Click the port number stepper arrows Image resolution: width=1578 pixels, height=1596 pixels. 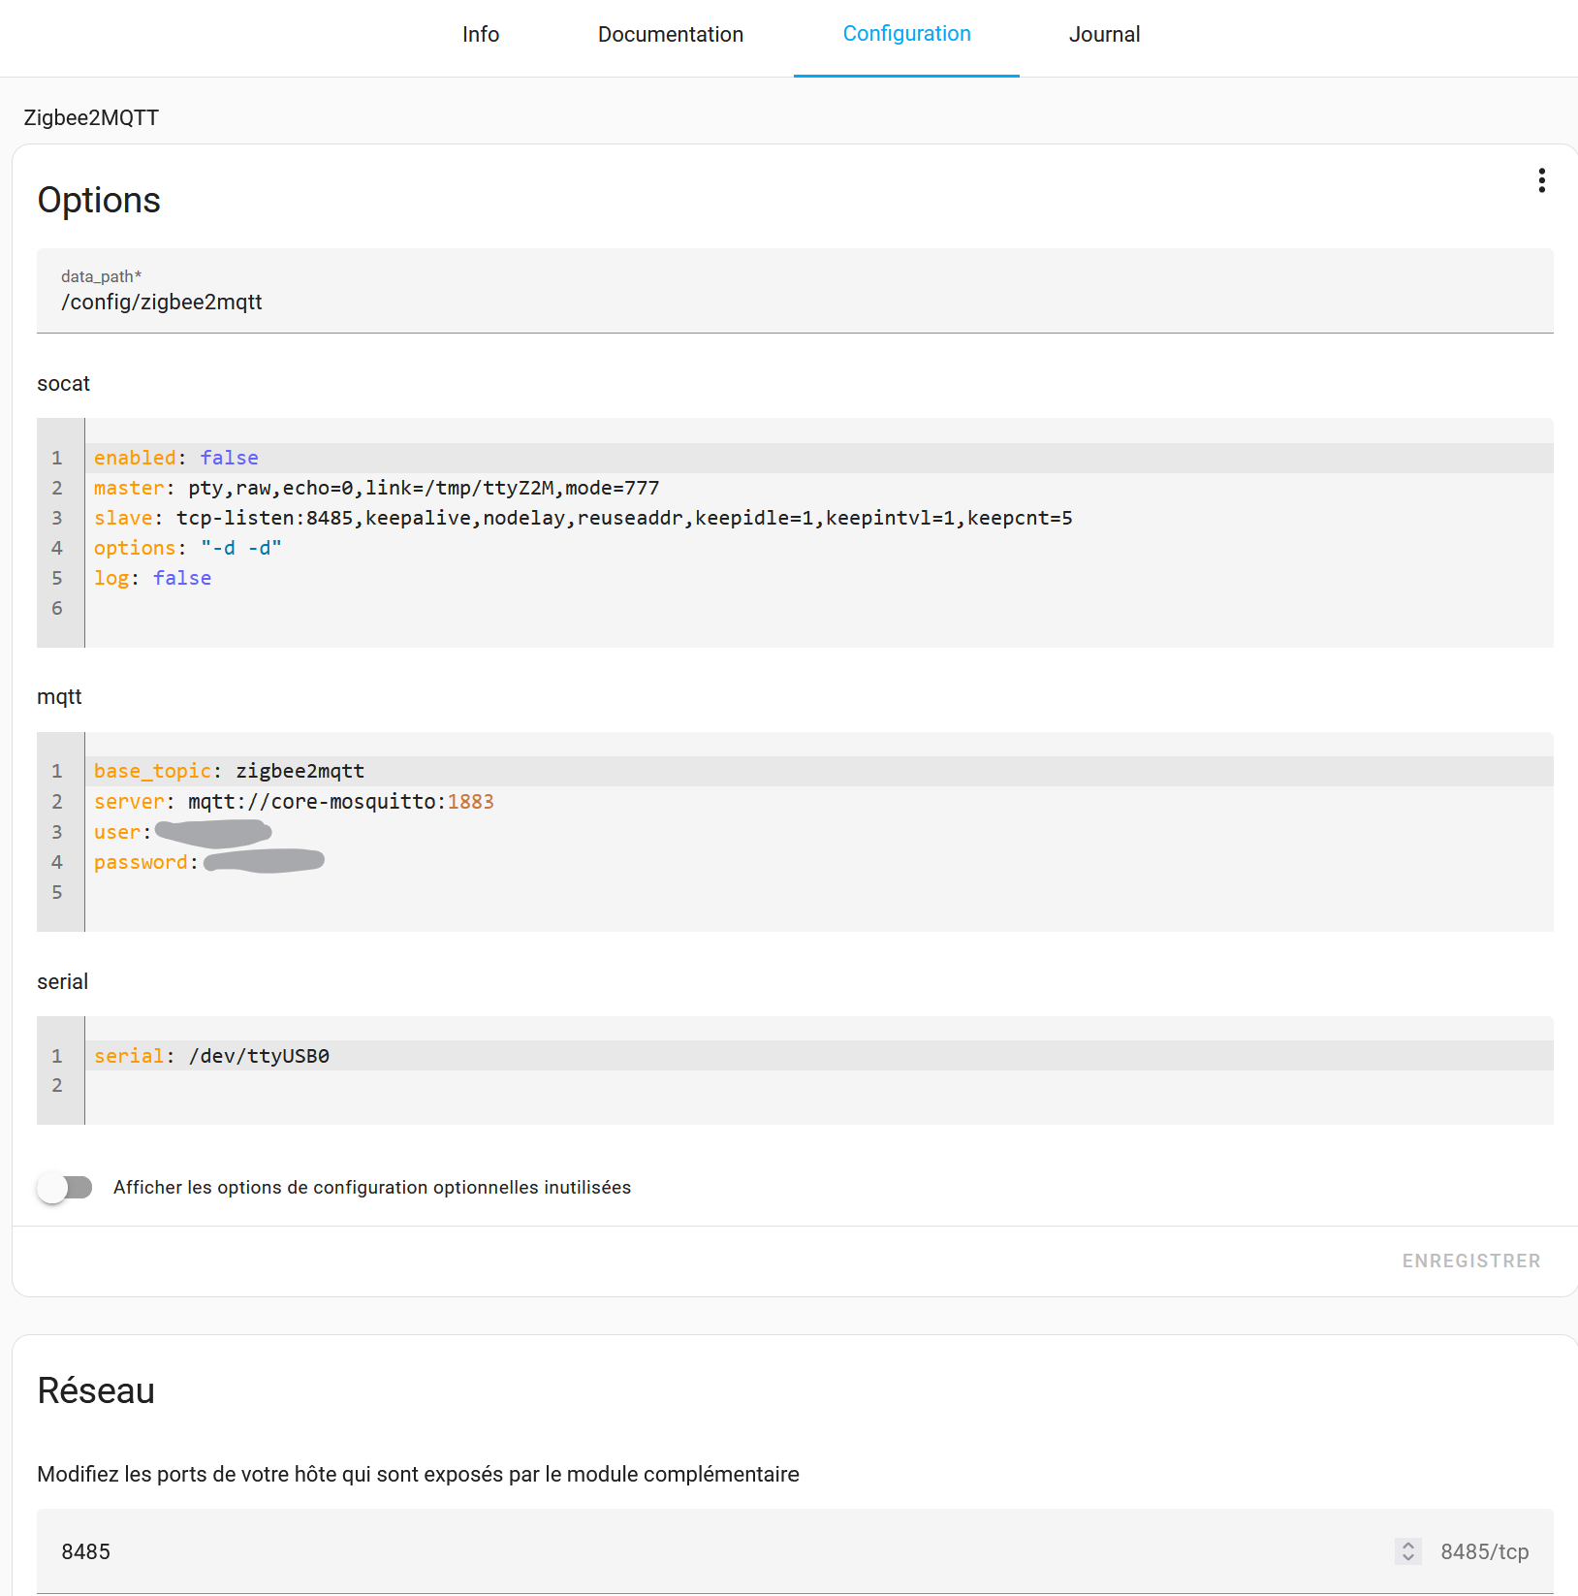coord(1408,1551)
